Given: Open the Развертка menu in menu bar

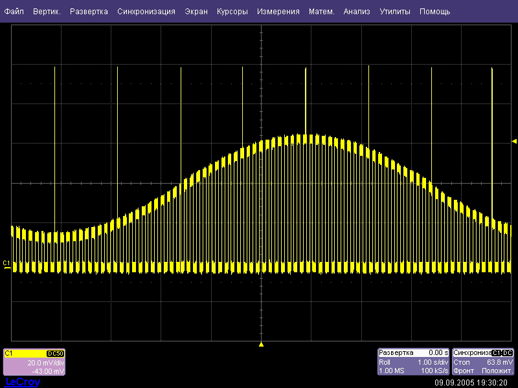Looking at the screenshot, I should pos(89,12).
